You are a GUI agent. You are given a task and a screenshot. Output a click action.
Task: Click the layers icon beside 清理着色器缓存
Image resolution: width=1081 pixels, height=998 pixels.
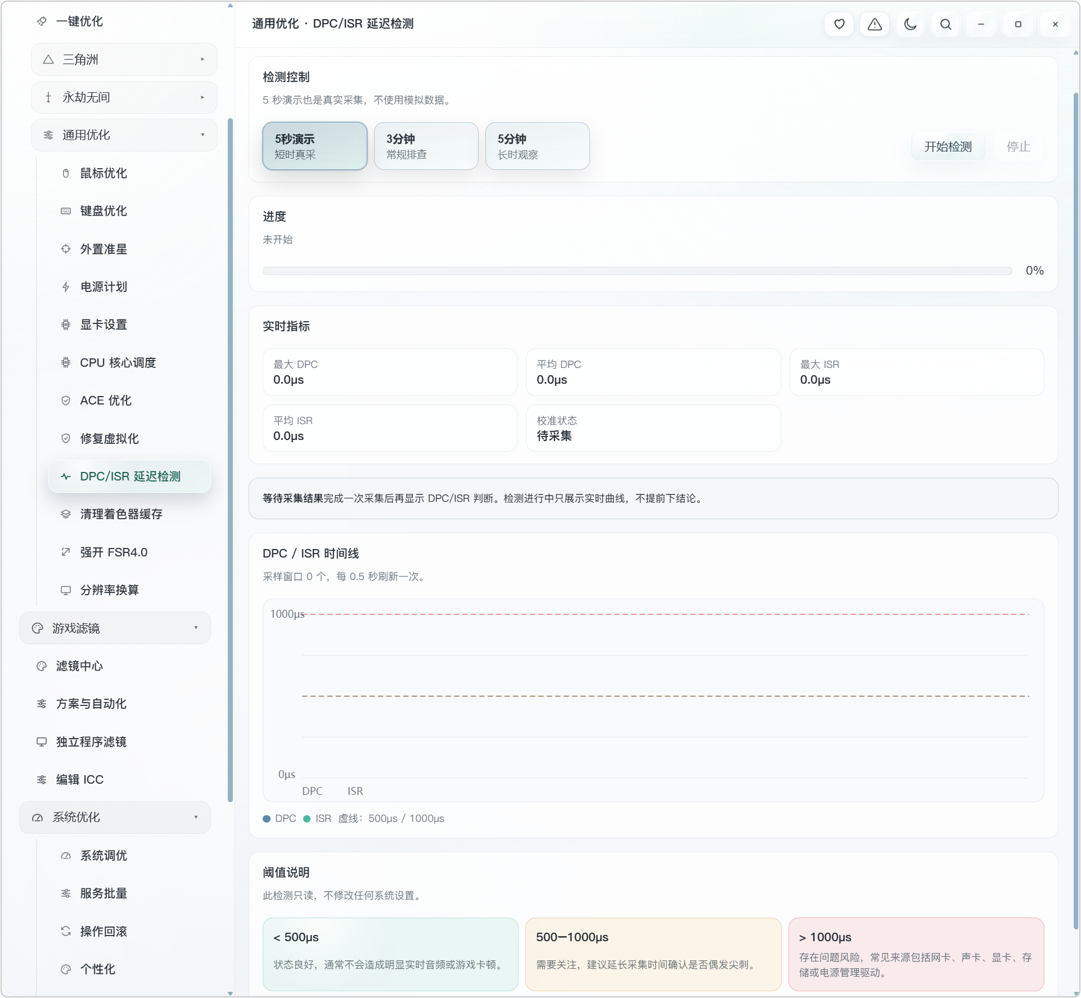66,514
